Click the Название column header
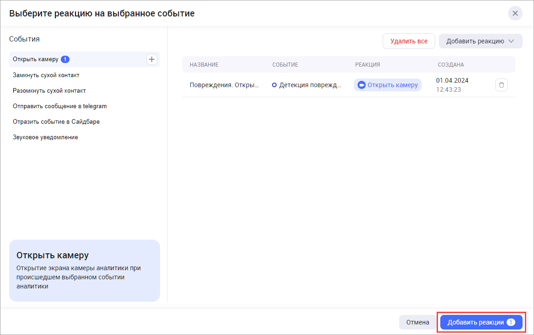Screen dimensions: 534x335 (x=204, y=65)
